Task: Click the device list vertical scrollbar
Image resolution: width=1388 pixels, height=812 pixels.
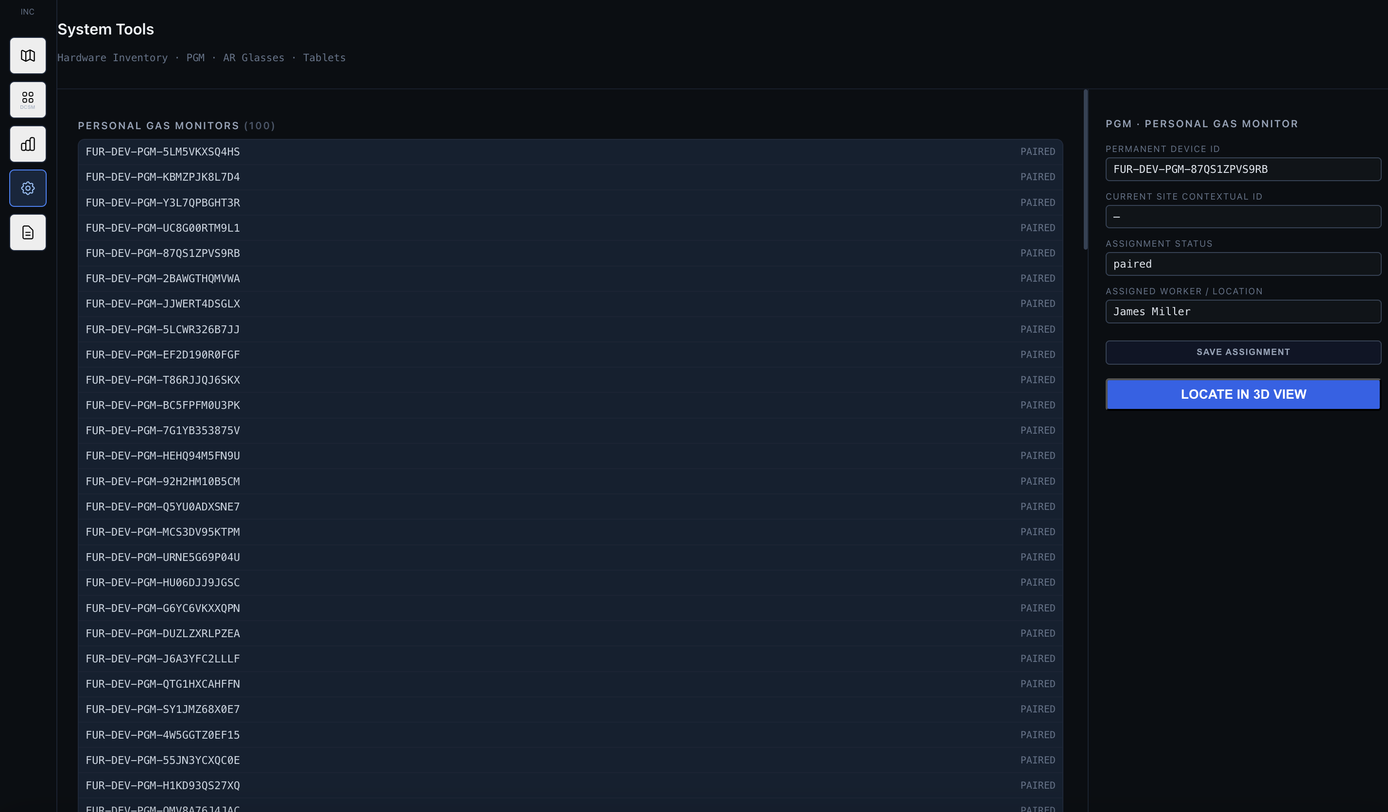Action: point(1085,169)
